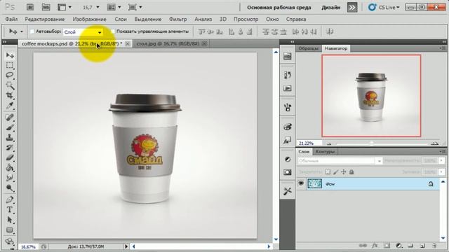Open the CS Live dropdown
Image resolution: width=449 pixels, height=252 pixels.
tap(384, 8)
